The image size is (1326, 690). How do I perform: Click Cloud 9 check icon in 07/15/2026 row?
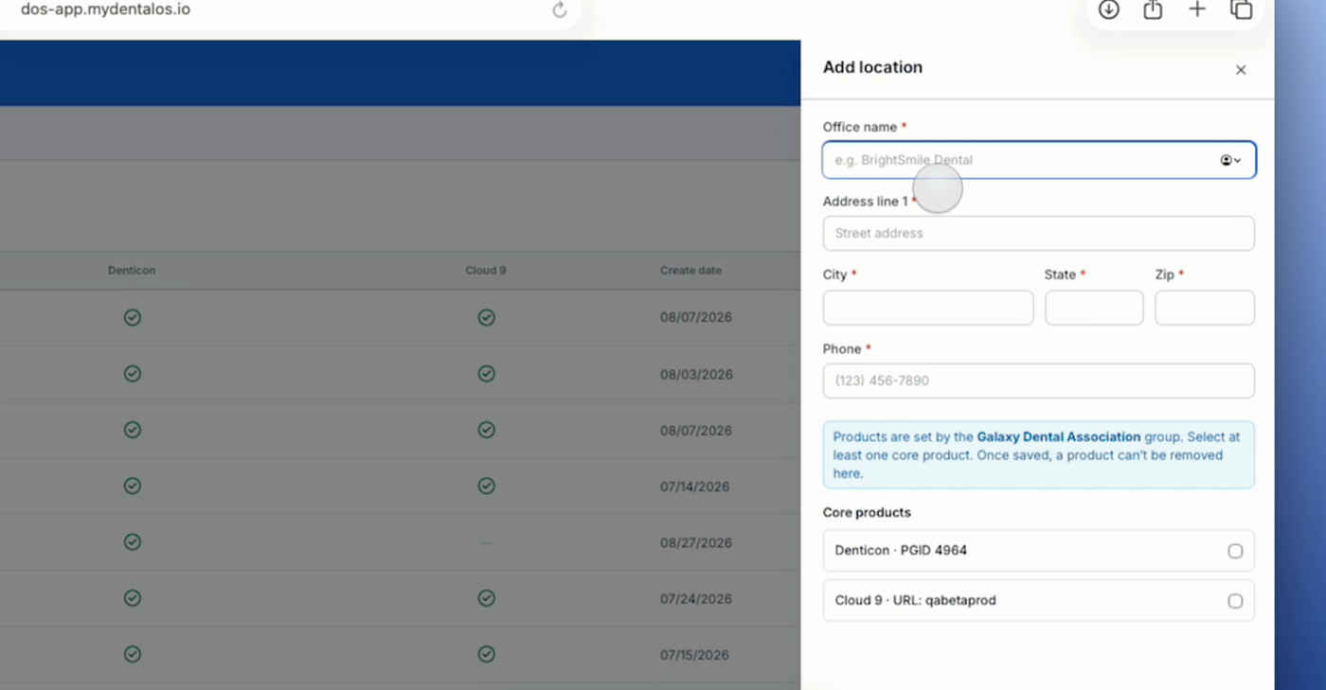(486, 654)
